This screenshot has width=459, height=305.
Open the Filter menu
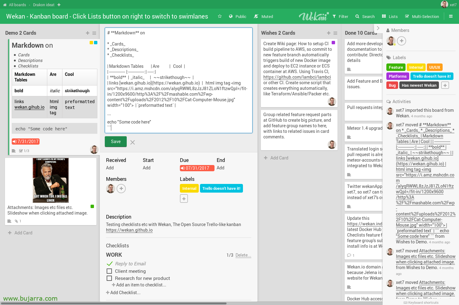(340, 16)
